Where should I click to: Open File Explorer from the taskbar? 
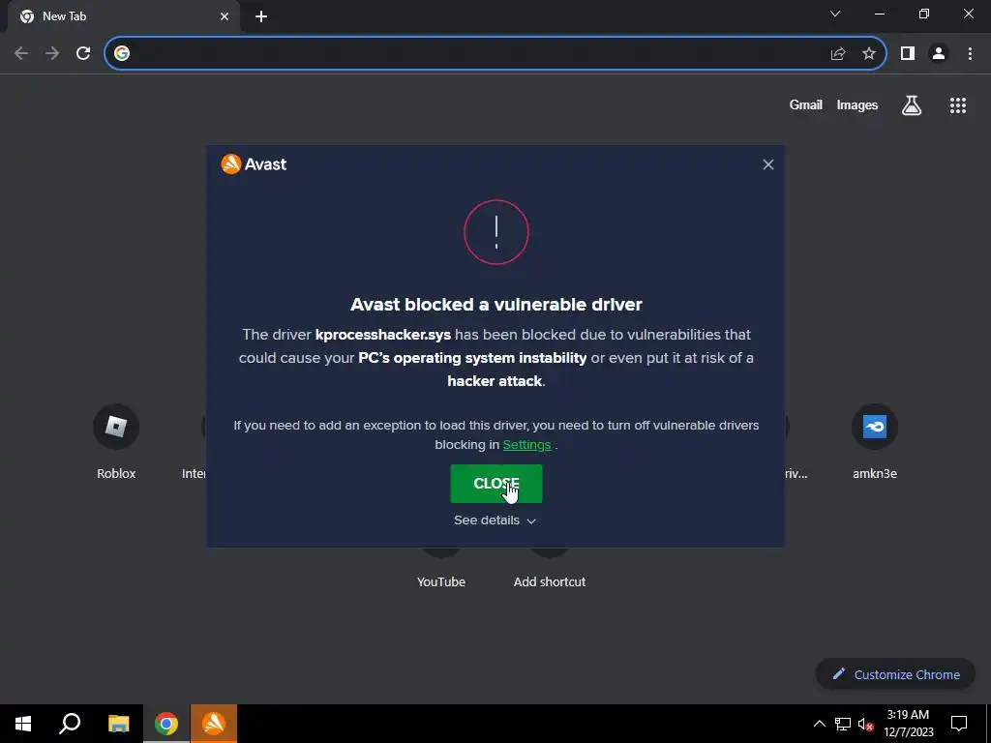click(x=118, y=724)
